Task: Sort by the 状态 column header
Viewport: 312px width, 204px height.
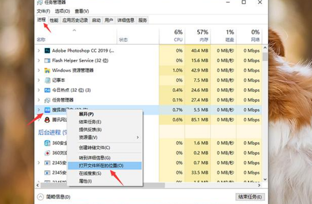Action: 138,36
